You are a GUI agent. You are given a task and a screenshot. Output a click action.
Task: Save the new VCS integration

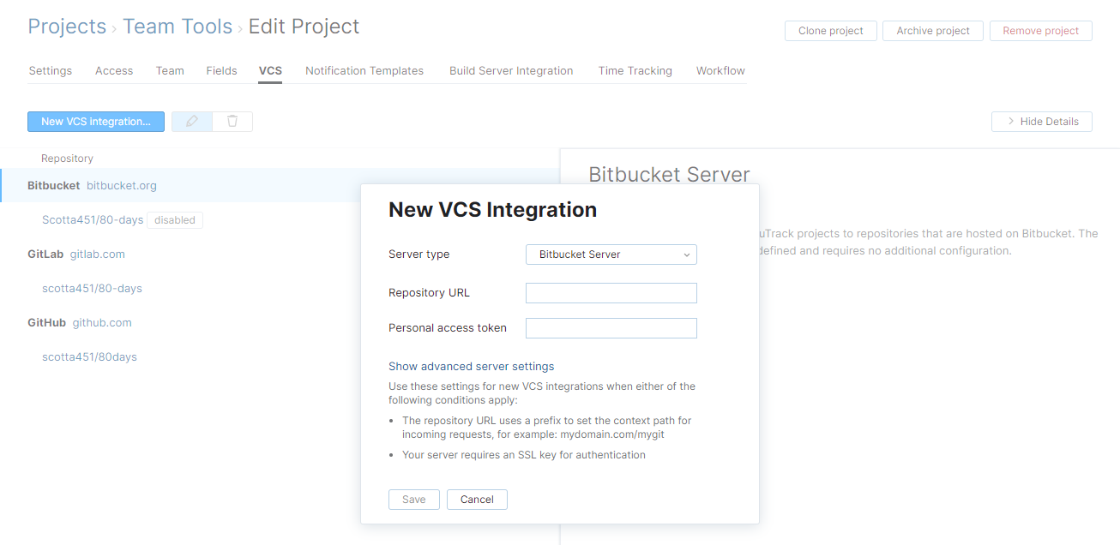413,499
